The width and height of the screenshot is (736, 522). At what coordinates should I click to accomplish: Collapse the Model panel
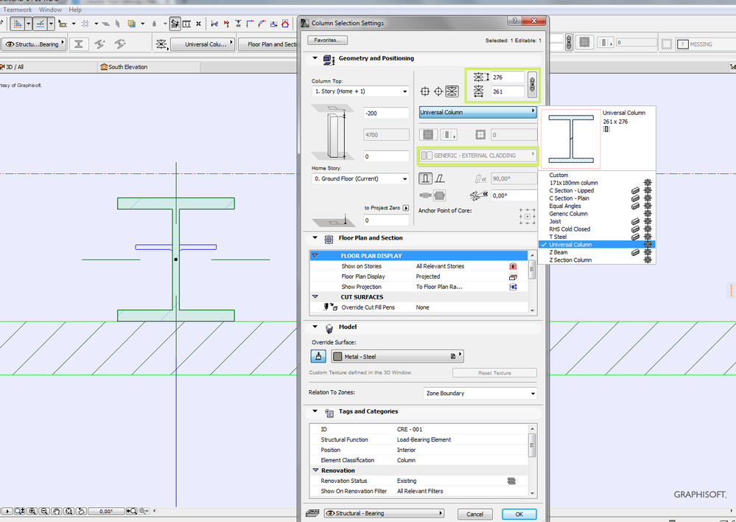pyautogui.click(x=315, y=327)
